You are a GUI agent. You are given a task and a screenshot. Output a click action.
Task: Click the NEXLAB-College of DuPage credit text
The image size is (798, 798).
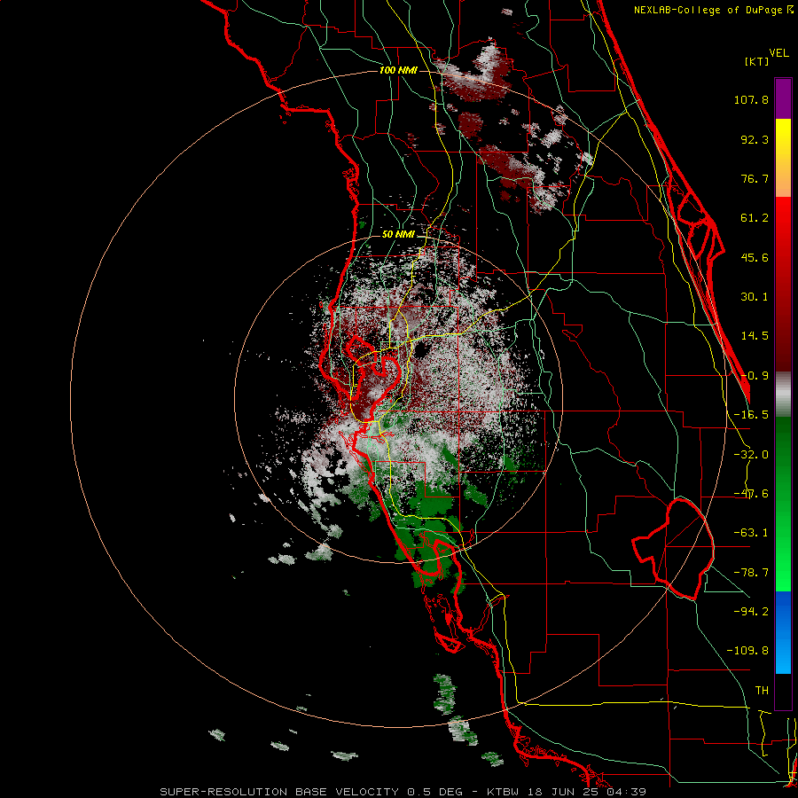coord(714,10)
